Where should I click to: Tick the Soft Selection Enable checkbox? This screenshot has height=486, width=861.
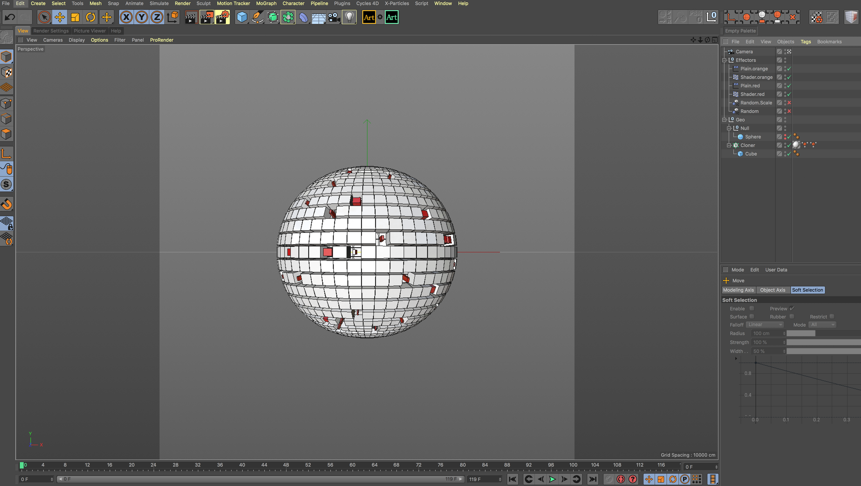coord(752,308)
